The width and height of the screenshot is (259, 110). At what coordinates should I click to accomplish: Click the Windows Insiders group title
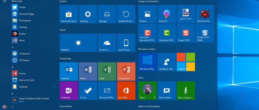pos(147,49)
